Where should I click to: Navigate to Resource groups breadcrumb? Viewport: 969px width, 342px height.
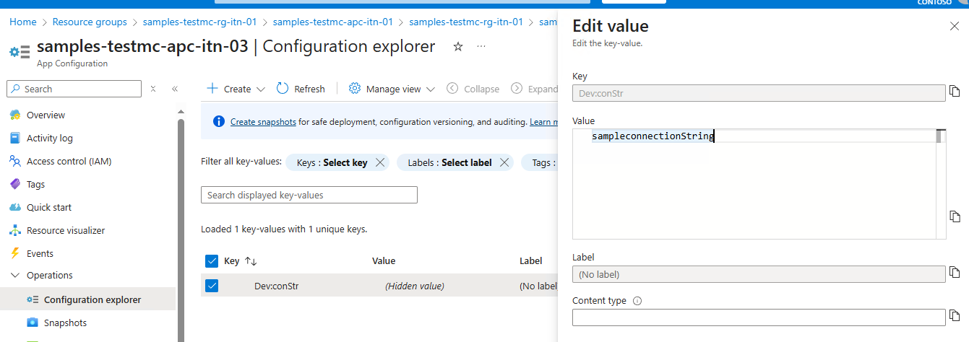(90, 22)
